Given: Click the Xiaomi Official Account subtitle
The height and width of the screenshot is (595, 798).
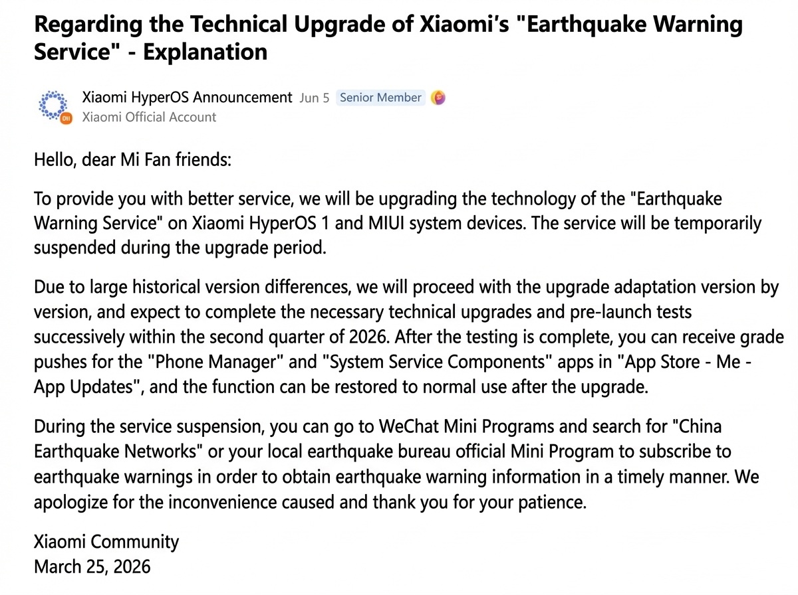Looking at the screenshot, I should click(x=149, y=118).
